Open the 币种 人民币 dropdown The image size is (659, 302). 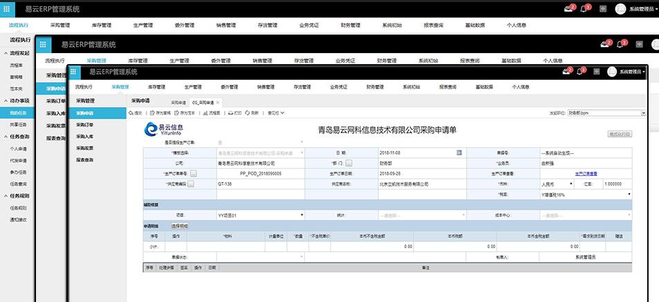point(557,184)
